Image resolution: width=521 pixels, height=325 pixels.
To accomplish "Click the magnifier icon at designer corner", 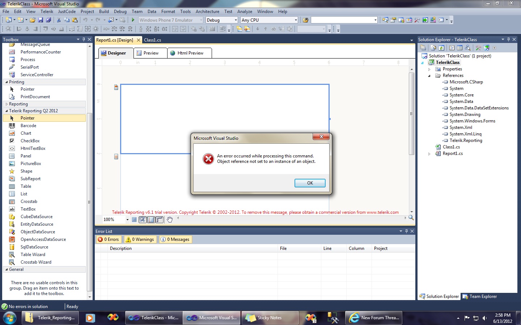I will [x=411, y=218].
